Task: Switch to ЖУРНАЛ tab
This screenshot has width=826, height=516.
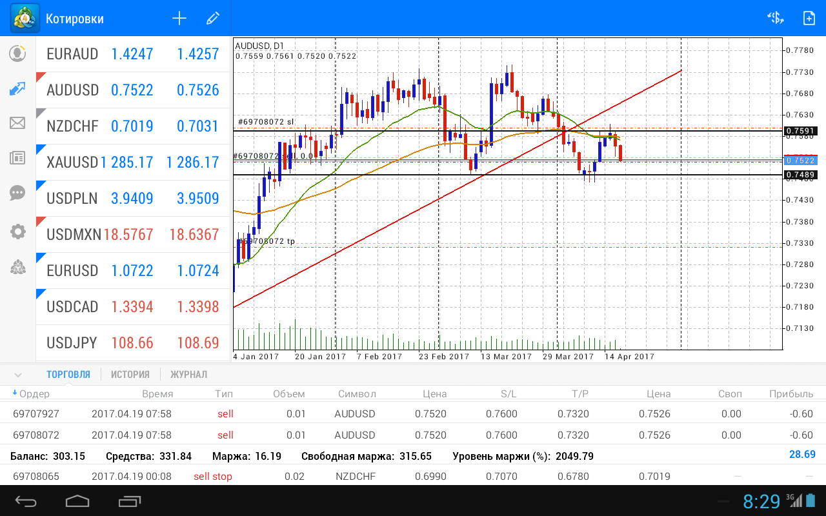Action: (188, 374)
